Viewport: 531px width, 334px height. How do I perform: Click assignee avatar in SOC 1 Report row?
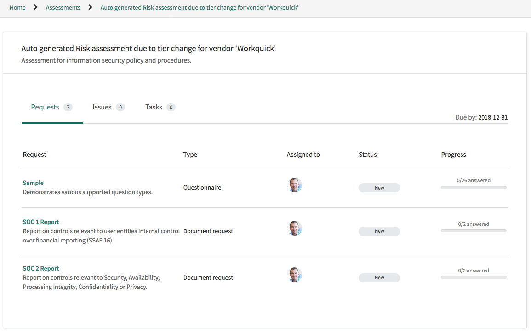pyautogui.click(x=295, y=228)
